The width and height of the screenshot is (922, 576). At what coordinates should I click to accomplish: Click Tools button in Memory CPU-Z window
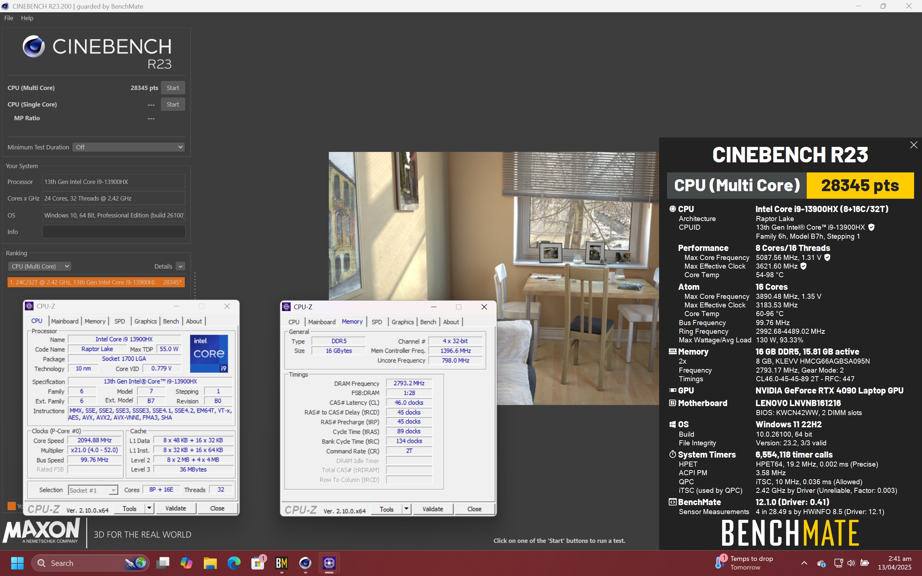pyautogui.click(x=387, y=509)
